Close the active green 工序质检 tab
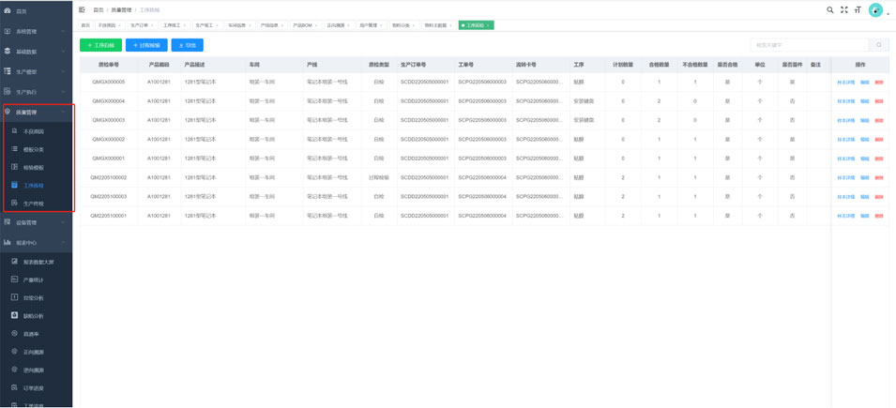This screenshot has height=408, width=896. click(489, 25)
